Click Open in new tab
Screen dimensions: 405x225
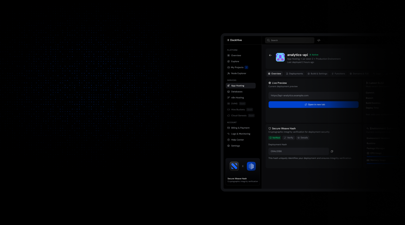click(313, 104)
